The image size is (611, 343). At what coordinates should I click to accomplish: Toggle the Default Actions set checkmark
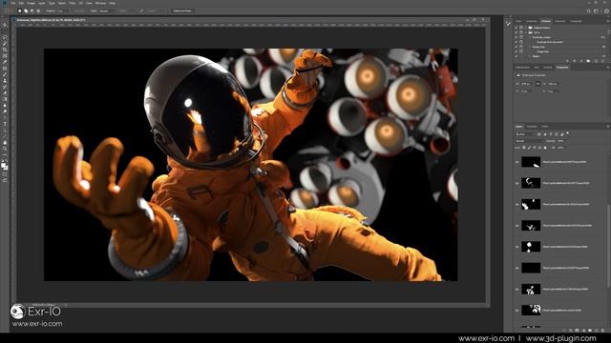tap(516, 28)
